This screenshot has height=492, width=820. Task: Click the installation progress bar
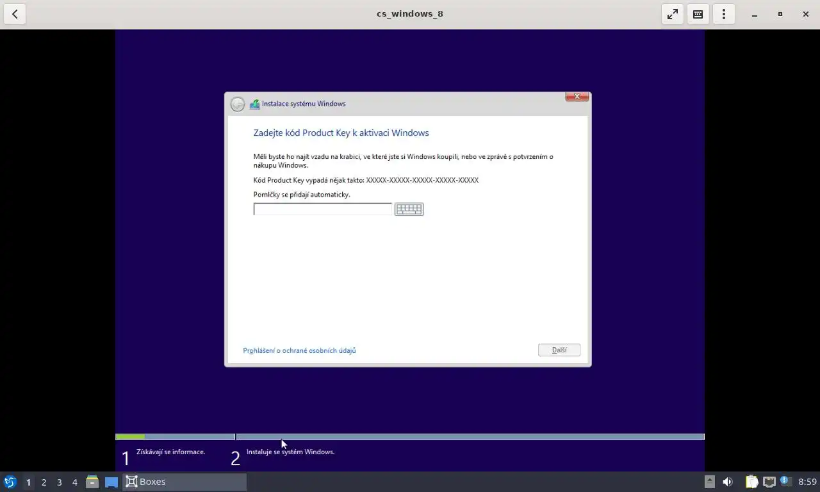[410, 437]
